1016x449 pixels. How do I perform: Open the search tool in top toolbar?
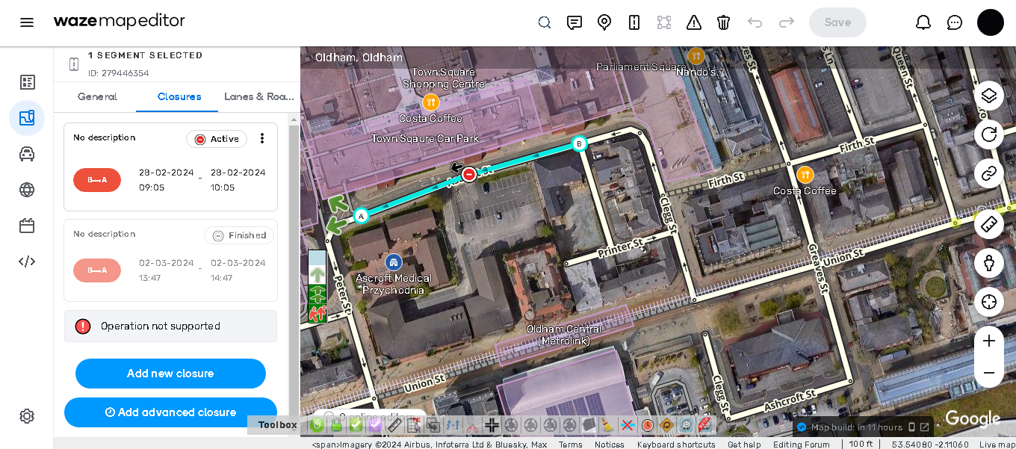(545, 22)
